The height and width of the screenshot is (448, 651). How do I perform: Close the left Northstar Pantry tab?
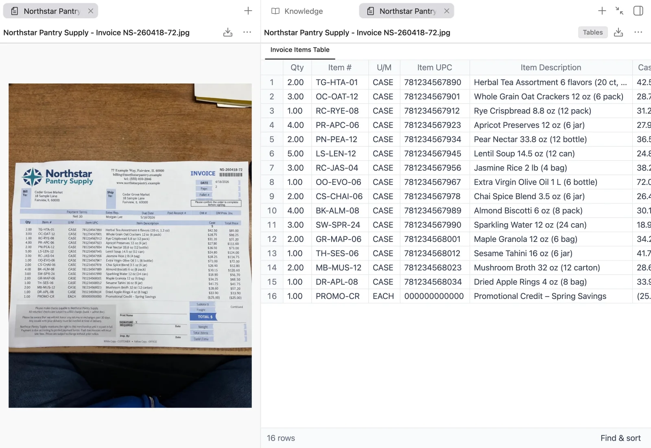pyautogui.click(x=91, y=11)
